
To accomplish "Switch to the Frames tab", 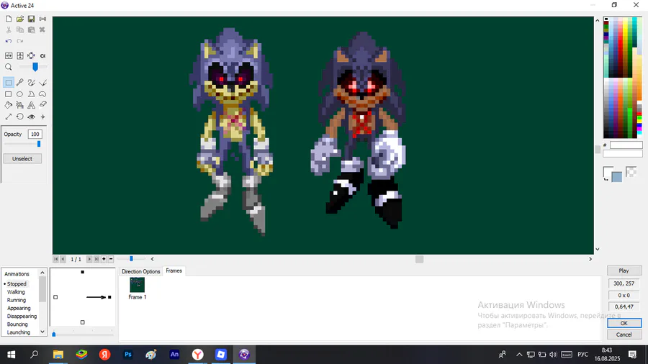I will pyautogui.click(x=174, y=270).
